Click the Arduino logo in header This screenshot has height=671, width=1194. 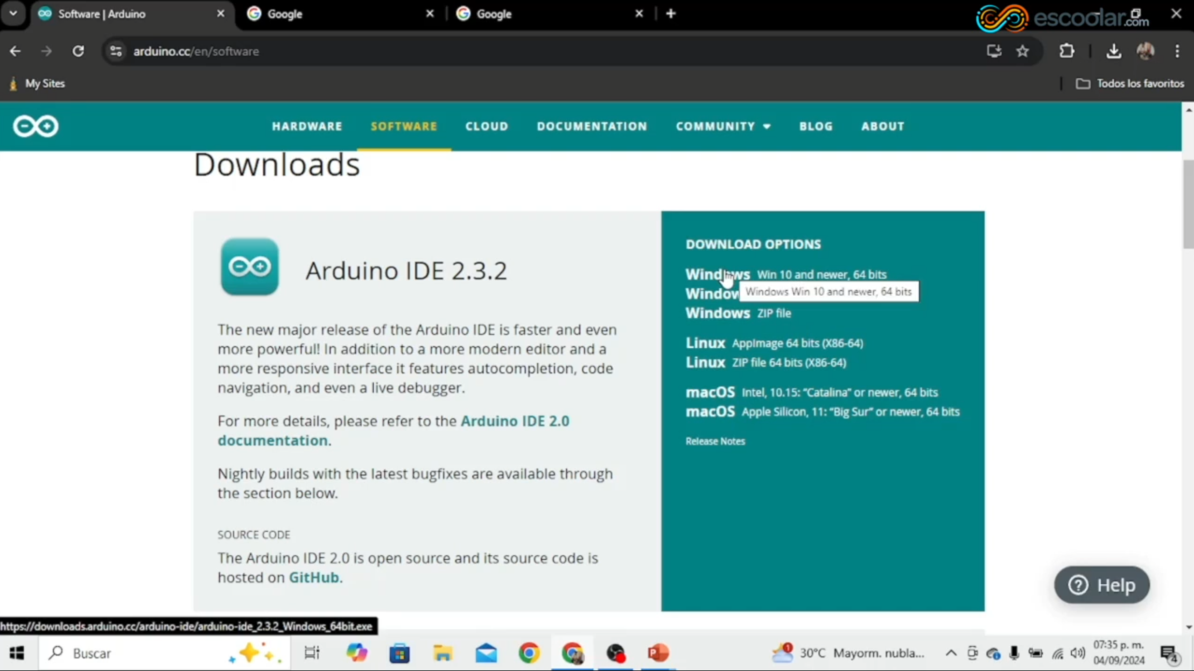[36, 126]
